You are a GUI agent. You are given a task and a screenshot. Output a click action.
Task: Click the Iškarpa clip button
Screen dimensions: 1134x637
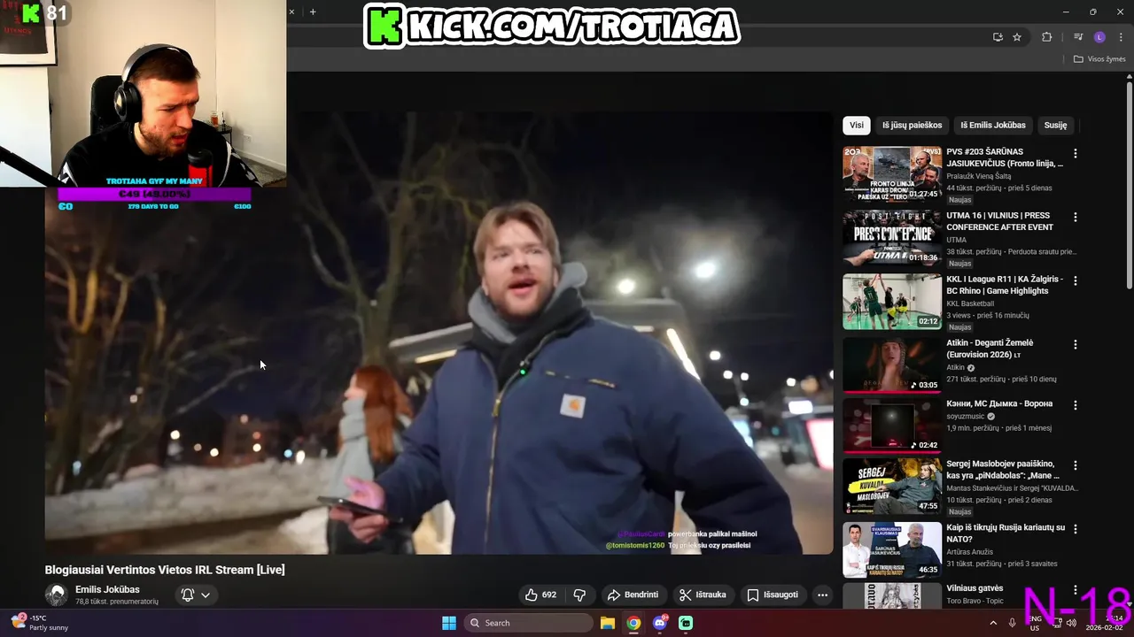(703, 595)
